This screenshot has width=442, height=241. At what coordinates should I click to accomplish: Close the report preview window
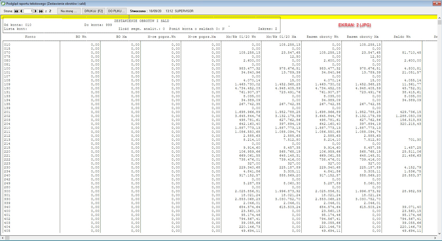click(436, 3)
